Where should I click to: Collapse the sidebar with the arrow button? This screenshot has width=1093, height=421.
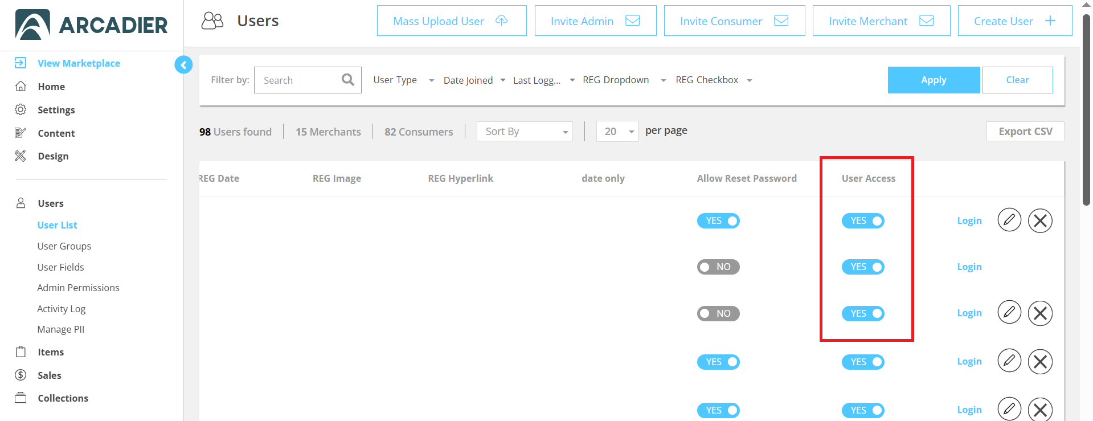click(x=183, y=65)
